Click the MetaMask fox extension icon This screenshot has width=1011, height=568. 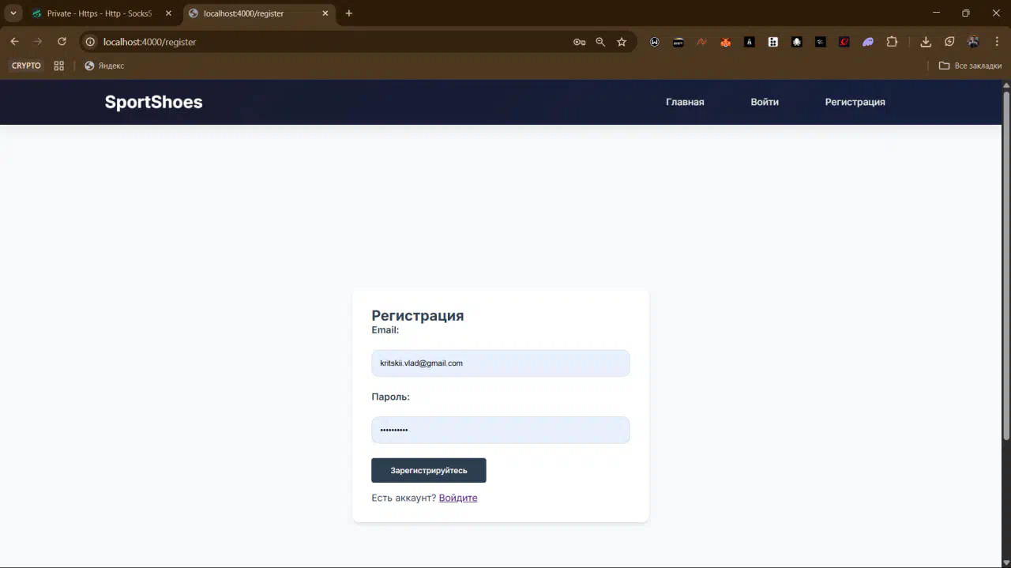pos(725,42)
